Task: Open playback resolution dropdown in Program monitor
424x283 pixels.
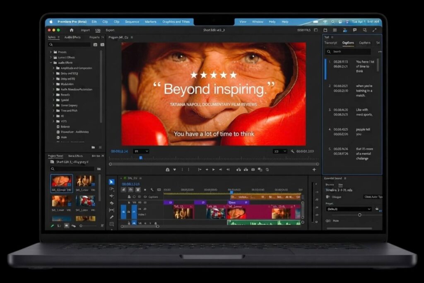Action: 280,151
